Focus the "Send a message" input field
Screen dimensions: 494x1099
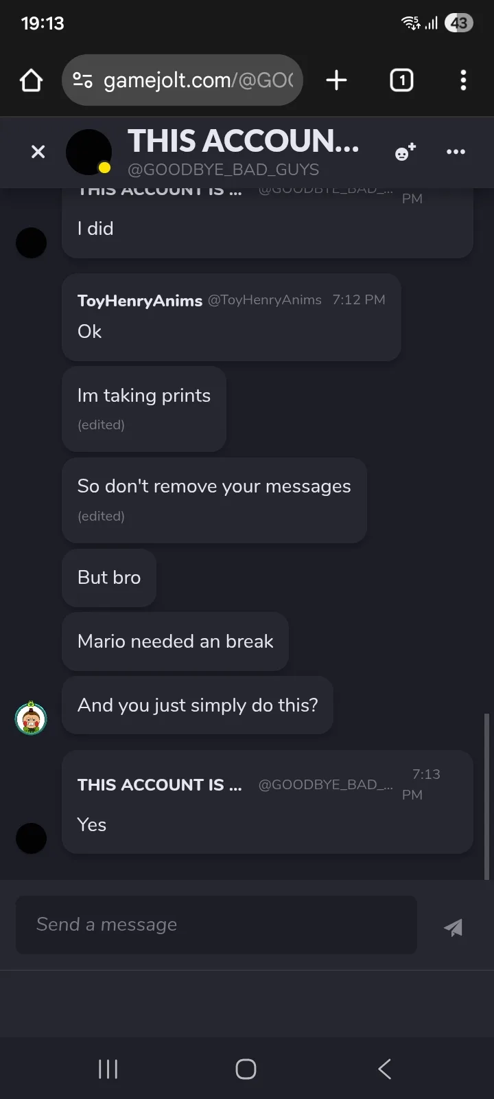tap(216, 925)
